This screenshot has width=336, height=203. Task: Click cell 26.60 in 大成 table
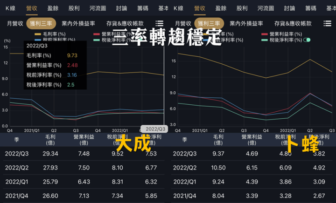pos(50,196)
